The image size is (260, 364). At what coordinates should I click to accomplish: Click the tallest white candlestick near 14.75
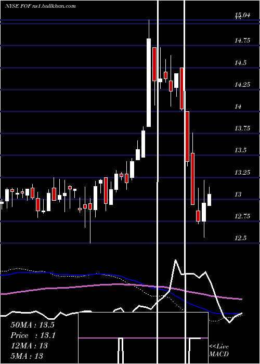click(x=149, y=82)
